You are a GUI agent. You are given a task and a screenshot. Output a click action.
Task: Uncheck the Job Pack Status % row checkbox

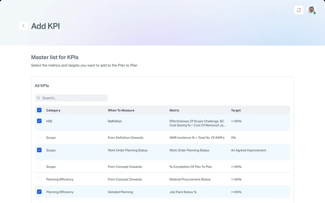point(39,192)
